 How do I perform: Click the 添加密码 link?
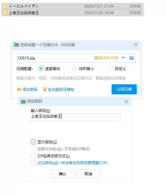(x=30, y=89)
